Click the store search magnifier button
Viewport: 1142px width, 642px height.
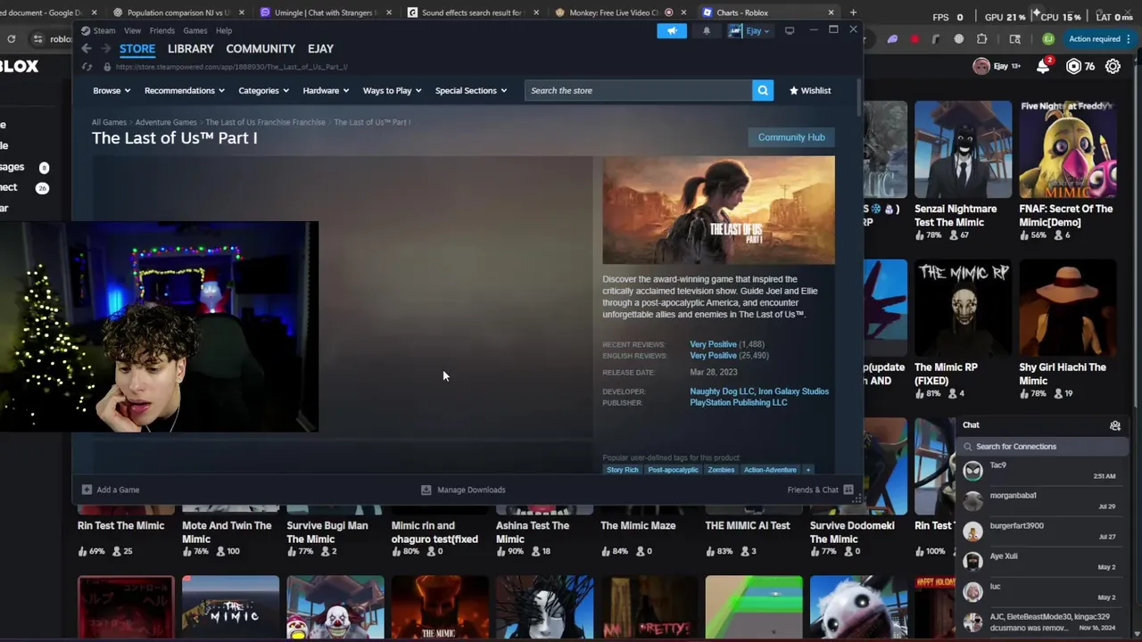point(763,90)
